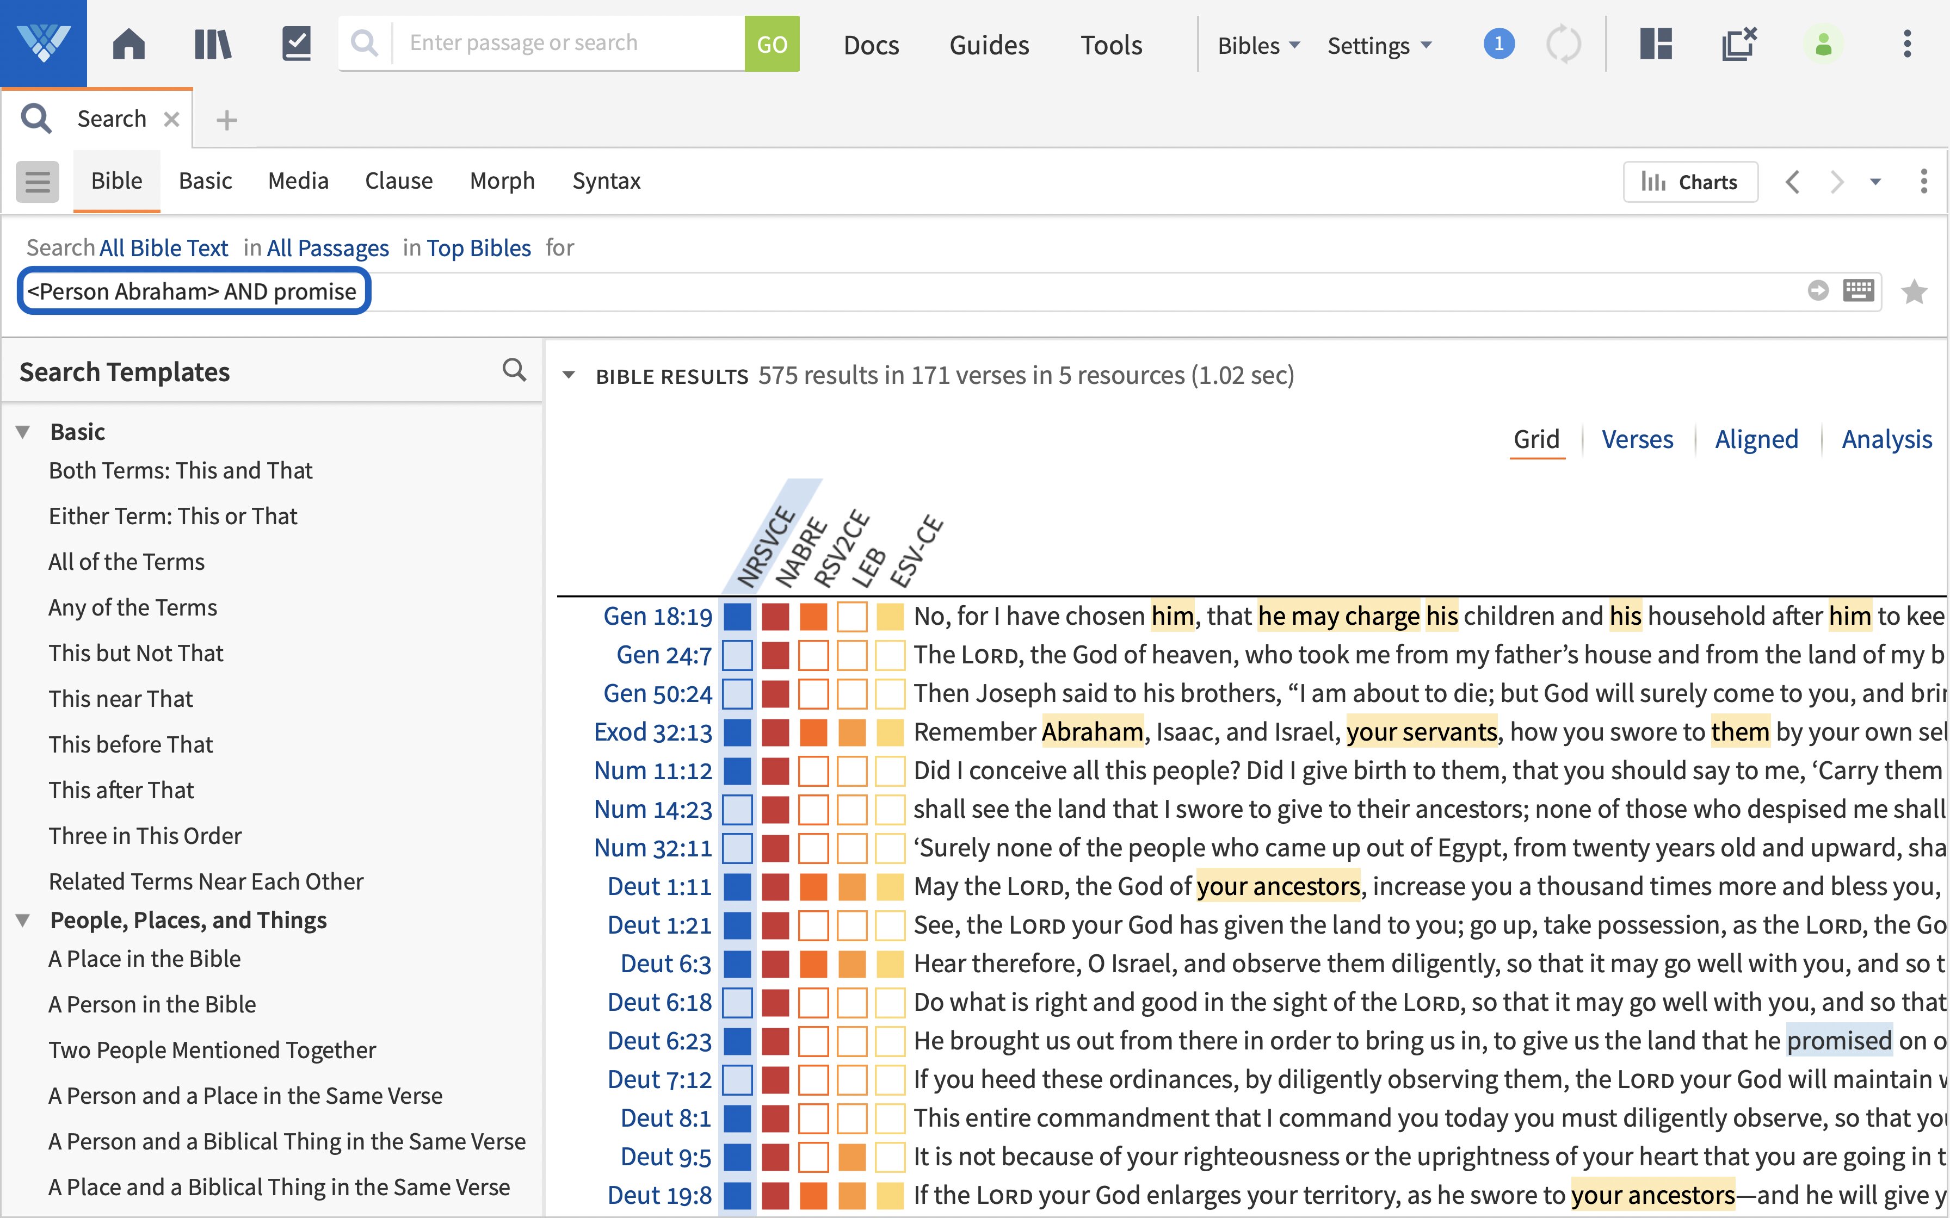The height and width of the screenshot is (1218, 1950).
Task: Open the Docs menu
Action: 871,45
